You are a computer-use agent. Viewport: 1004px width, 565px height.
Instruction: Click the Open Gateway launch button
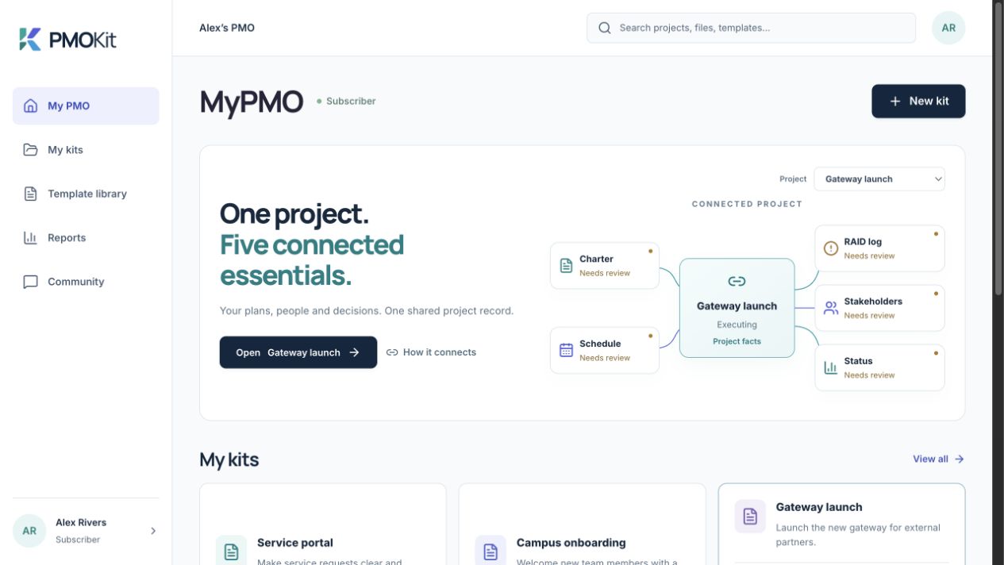pyautogui.click(x=298, y=352)
